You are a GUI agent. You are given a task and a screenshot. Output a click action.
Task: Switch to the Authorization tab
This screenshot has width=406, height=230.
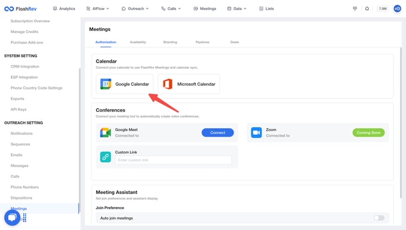click(x=106, y=42)
